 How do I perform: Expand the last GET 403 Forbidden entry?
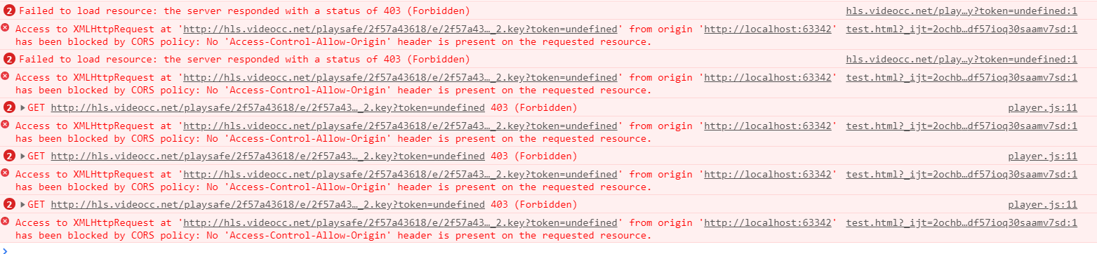point(23,204)
